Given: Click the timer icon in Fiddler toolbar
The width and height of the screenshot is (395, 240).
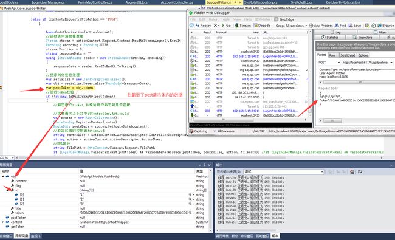Looking at the screenshot, I should (374, 26).
